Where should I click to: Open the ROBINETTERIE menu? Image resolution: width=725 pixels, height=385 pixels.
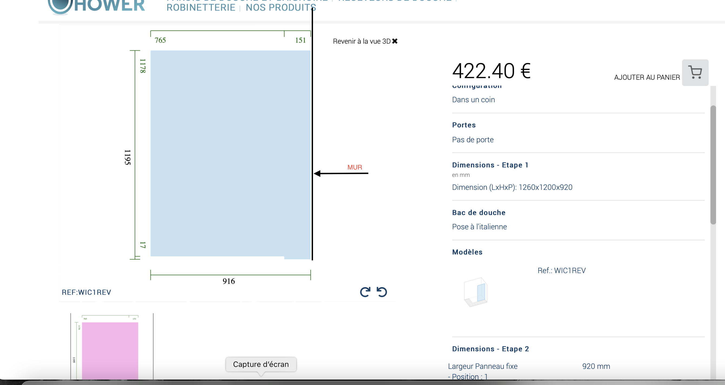coord(201,8)
